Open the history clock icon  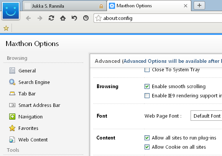click(x=86, y=18)
